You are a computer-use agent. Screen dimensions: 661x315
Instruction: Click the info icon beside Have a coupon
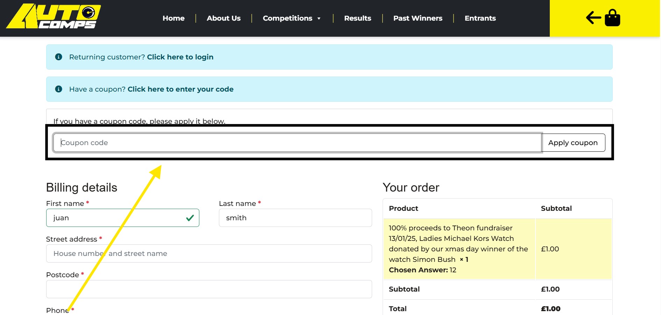[x=59, y=89]
